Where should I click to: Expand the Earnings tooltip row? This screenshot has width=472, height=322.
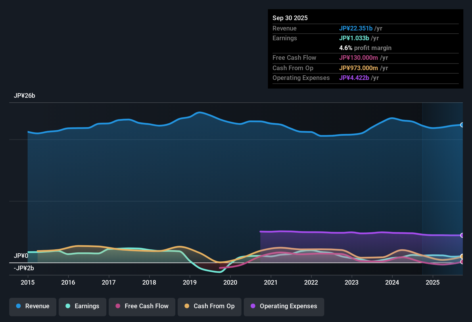(x=285, y=38)
